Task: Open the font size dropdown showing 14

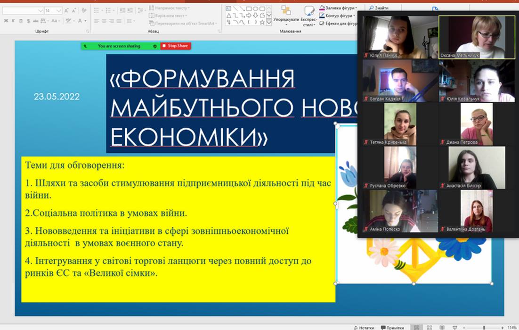Action: [59, 10]
